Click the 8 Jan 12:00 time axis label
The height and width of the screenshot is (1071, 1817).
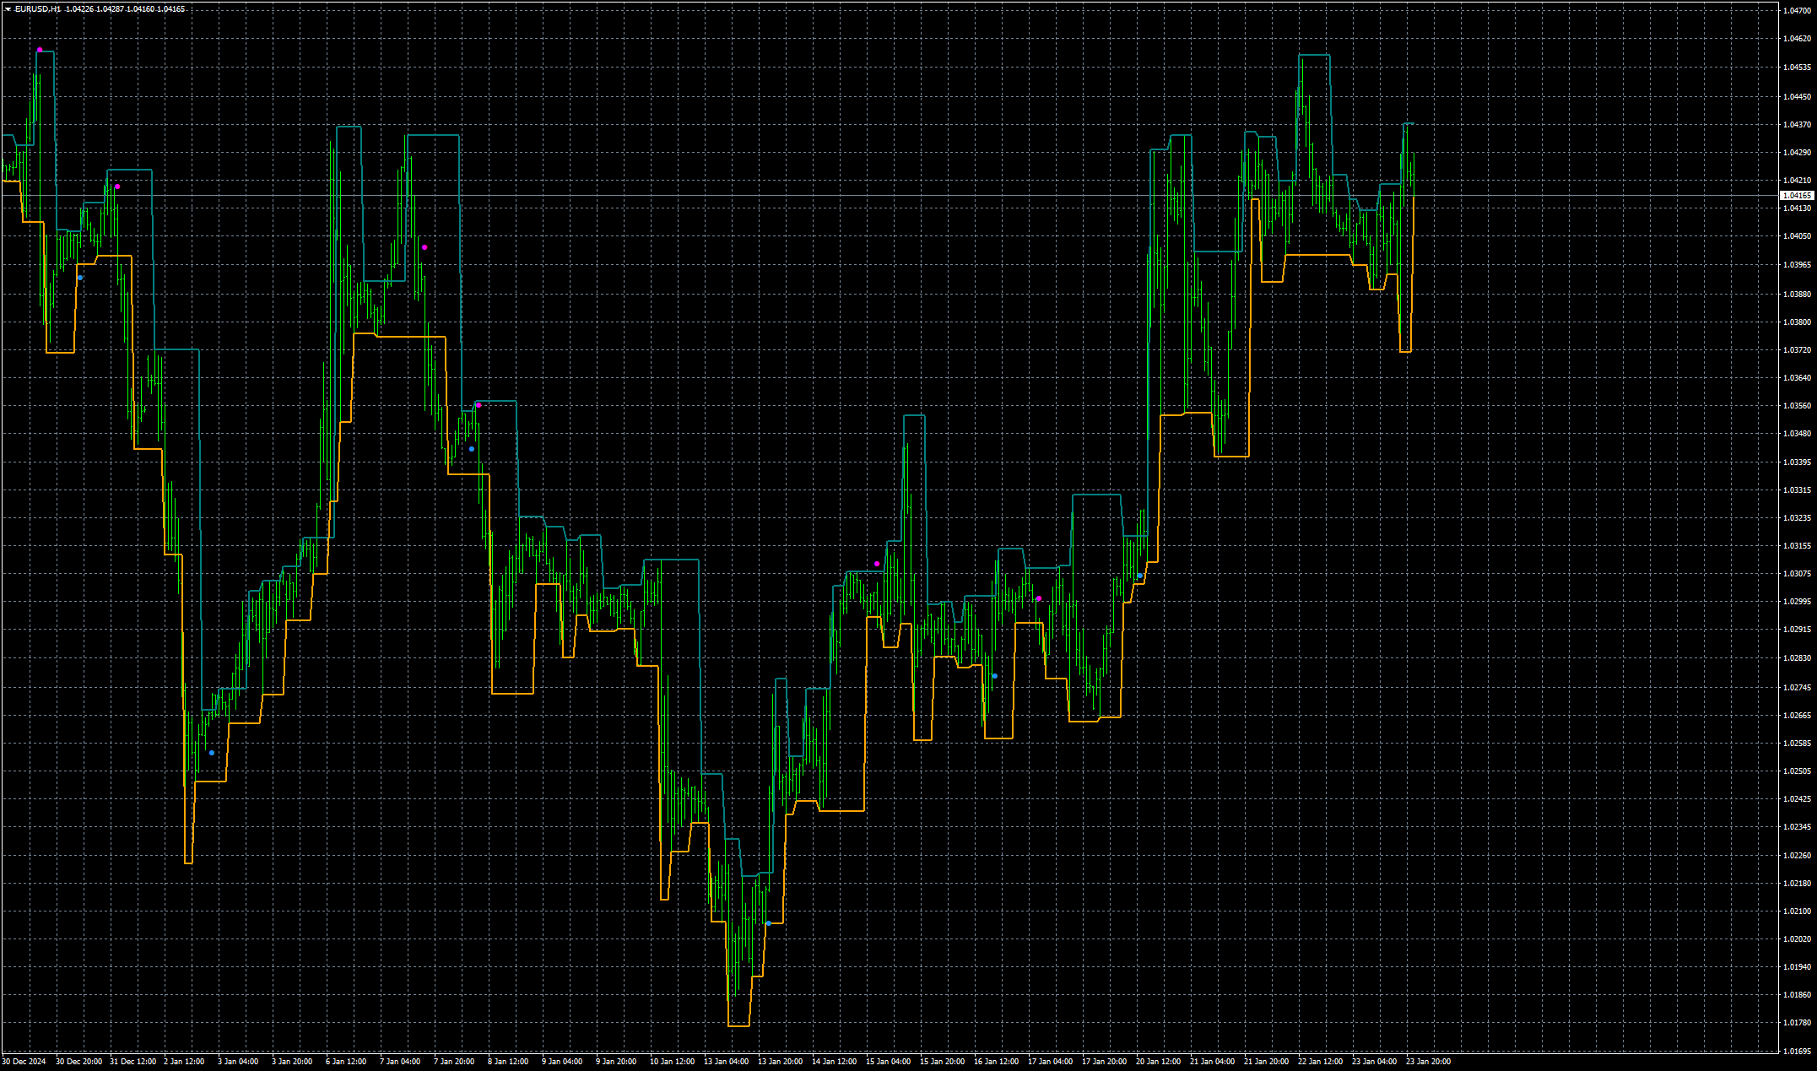click(508, 1062)
